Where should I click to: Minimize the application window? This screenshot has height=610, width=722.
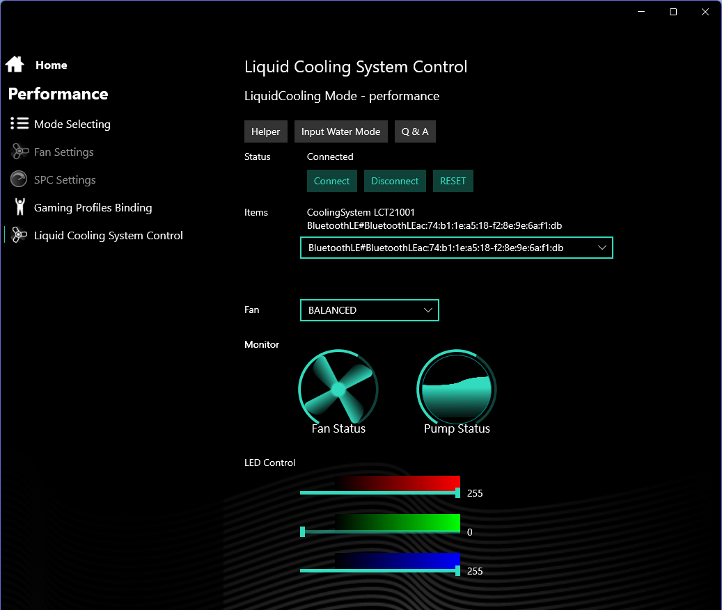[641, 12]
